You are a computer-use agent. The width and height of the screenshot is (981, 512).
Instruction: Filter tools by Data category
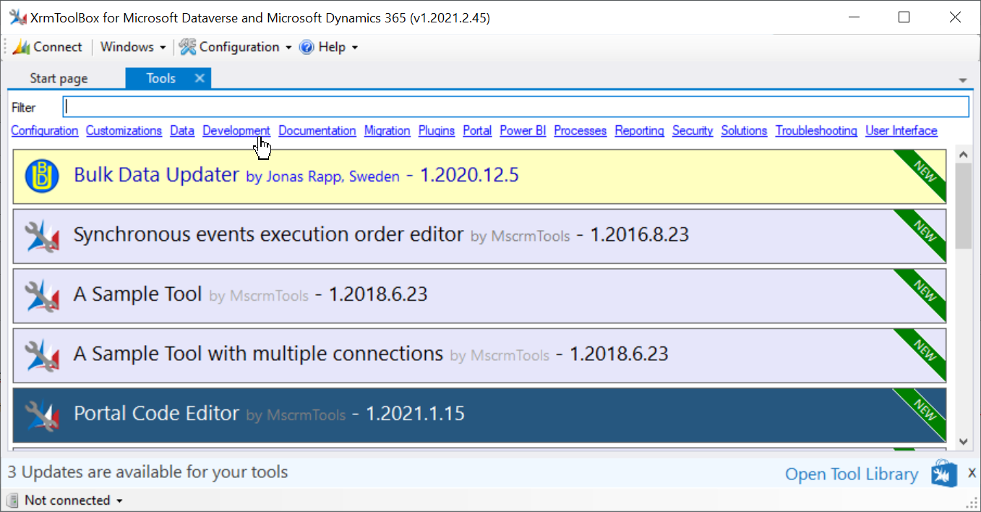[x=182, y=131]
